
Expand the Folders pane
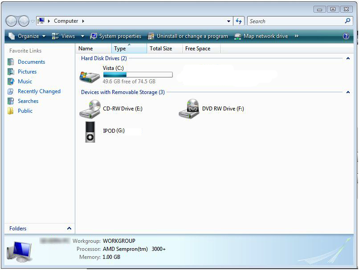click(x=69, y=229)
